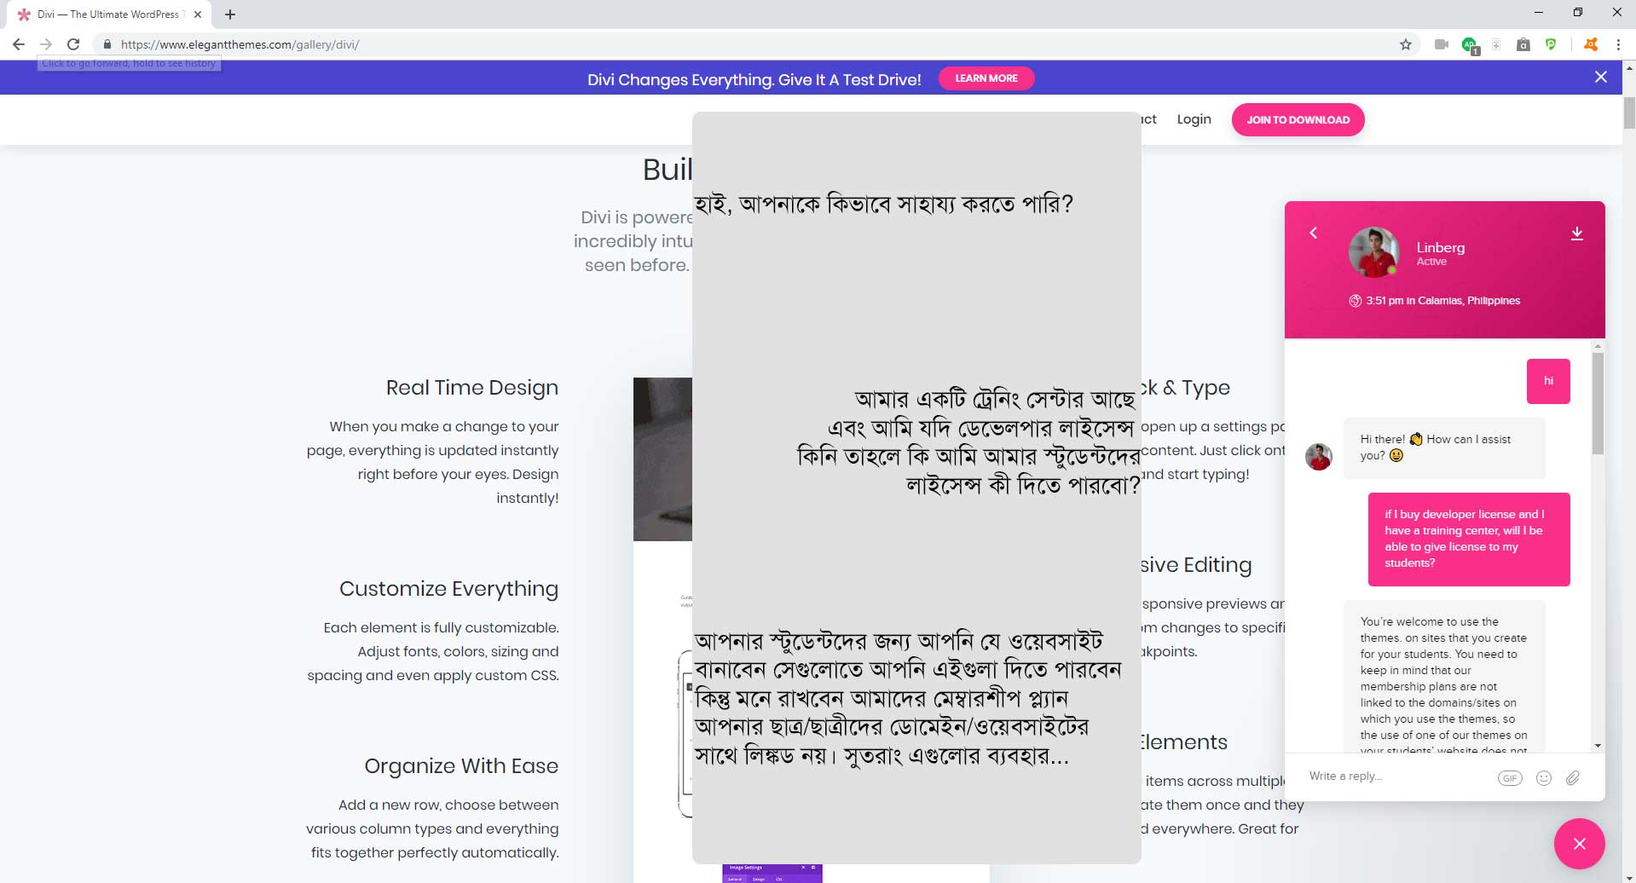Click the developer license question bubble
Viewport: 1636px width, 883px height.
tap(1469, 540)
